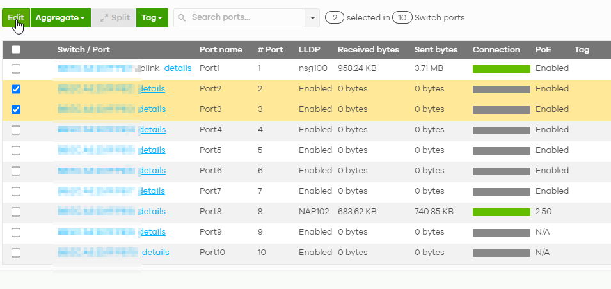This screenshot has width=611, height=289.
Task: Check the Port5 row checkbox
Action: (16, 150)
